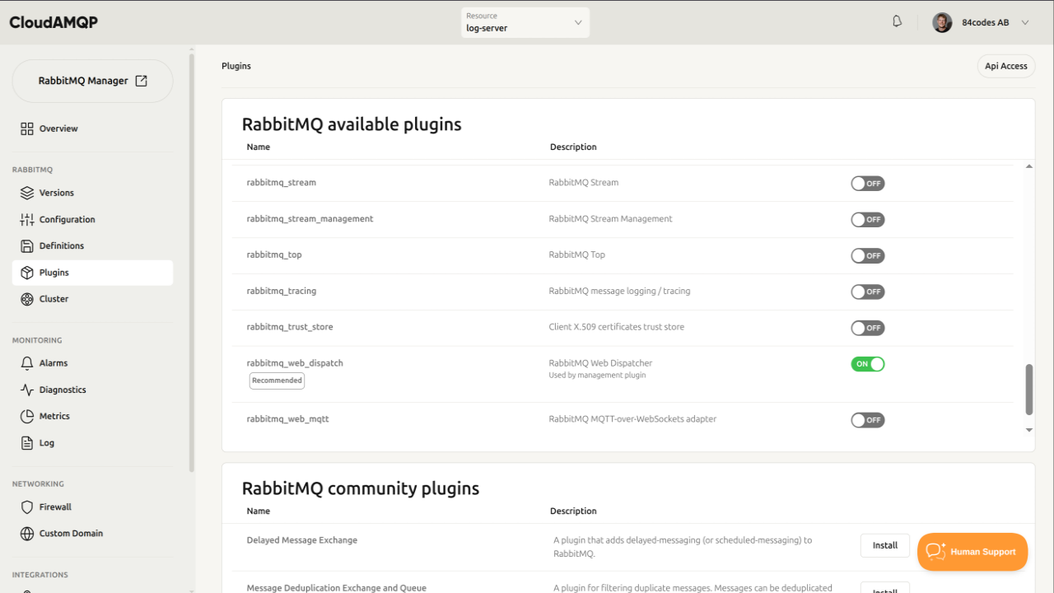Open the RabbitMQ Manager button
Screen dimensions: 1054x593
point(92,81)
